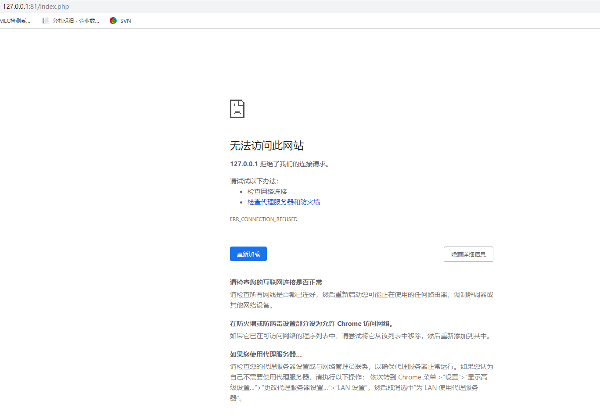Click the sad page error icon
This screenshot has height=415, width=600.
(237, 109)
